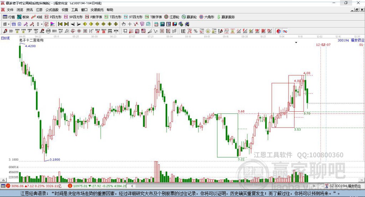365x197 pixels.
Task: Click the 3.22 price label on chart
Action: pyautogui.click(x=241, y=159)
